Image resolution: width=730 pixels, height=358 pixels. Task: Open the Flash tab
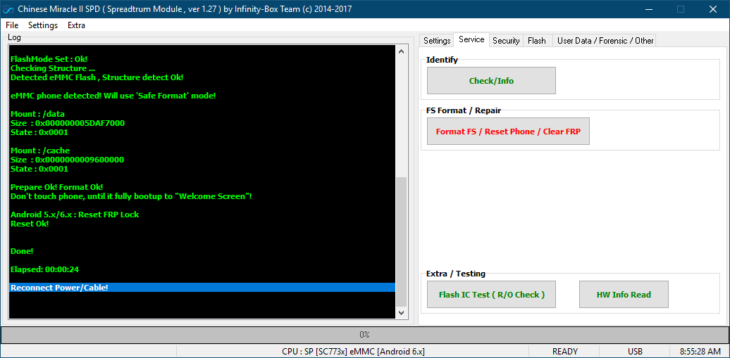[x=537, y=41]
